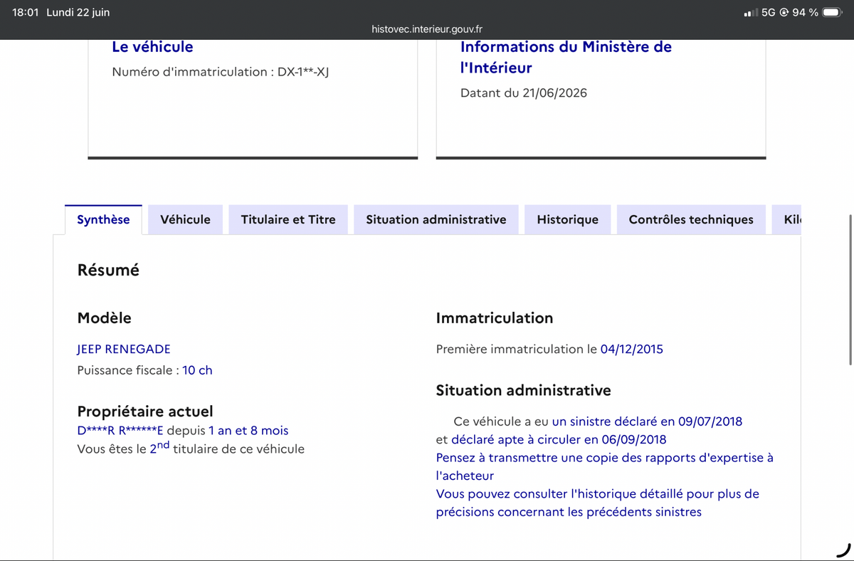Click the 'Modèle' section heading
854x561 pixels.
pos(104,318)
